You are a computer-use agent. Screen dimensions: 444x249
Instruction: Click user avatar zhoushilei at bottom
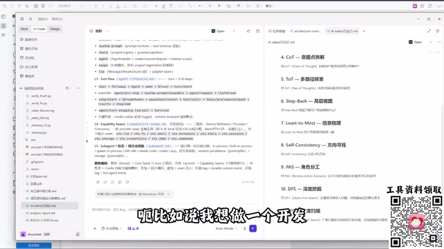(x=23, y=234)
